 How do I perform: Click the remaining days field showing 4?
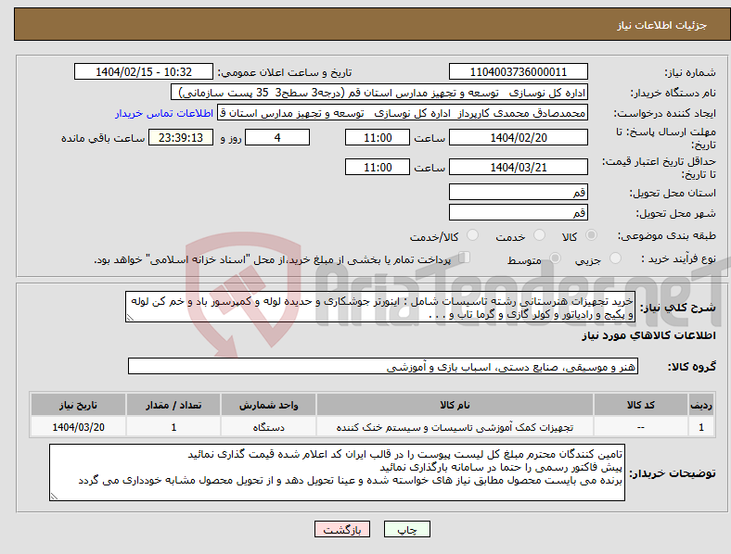(x=277, y=137)
